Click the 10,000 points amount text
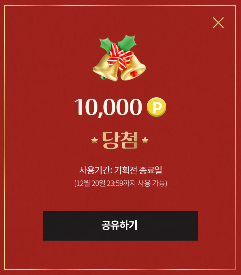This screenshot has width=241, height=275. coord(108,107)
